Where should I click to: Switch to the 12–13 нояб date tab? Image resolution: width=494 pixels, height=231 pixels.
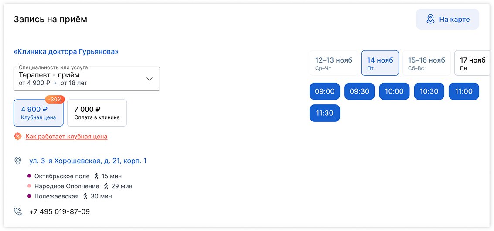click(334, 63)
